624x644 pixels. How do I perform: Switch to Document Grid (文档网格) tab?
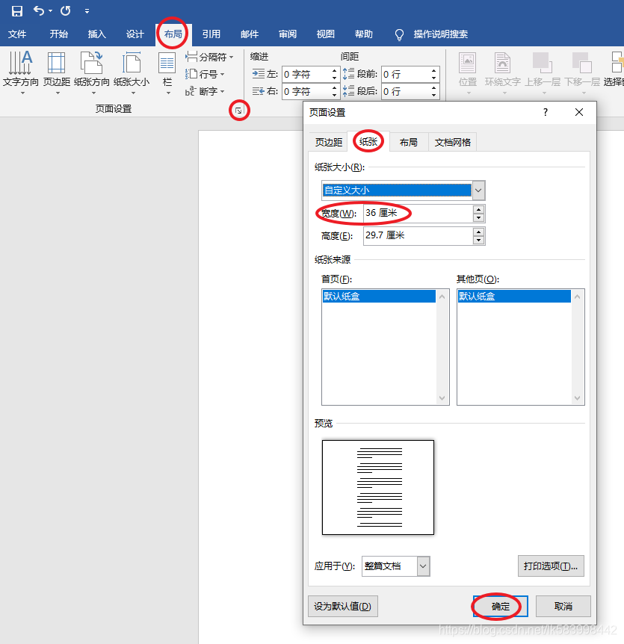point(453,142)
